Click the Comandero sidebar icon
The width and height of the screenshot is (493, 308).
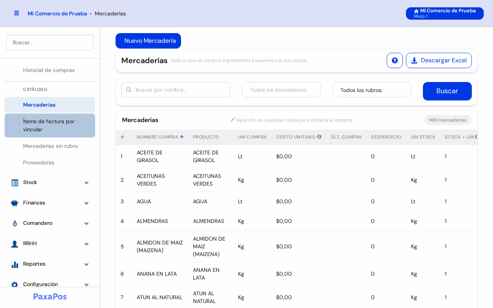point(15,223)
